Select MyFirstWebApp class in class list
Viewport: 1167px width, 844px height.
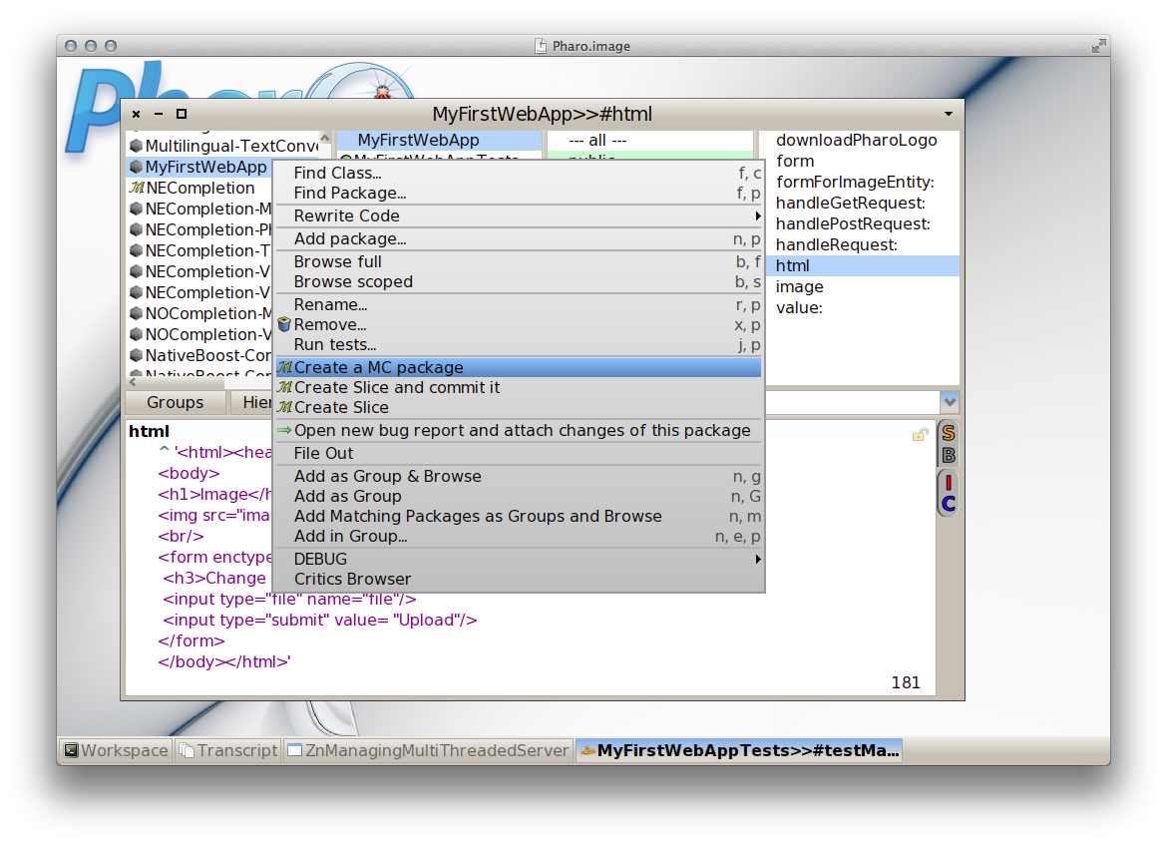click(x=439, y=140)
